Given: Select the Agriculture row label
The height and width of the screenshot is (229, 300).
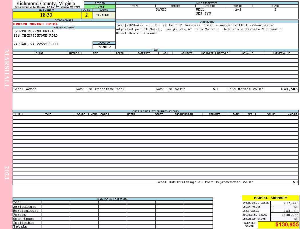Looking at the screenshot, I should (x=25, y=207).
